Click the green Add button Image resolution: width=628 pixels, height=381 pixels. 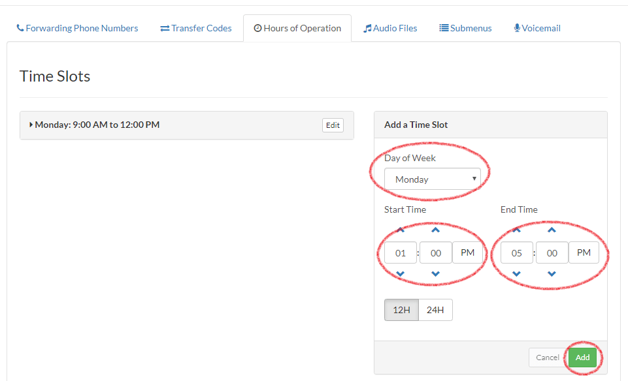(x=582, y=358)
